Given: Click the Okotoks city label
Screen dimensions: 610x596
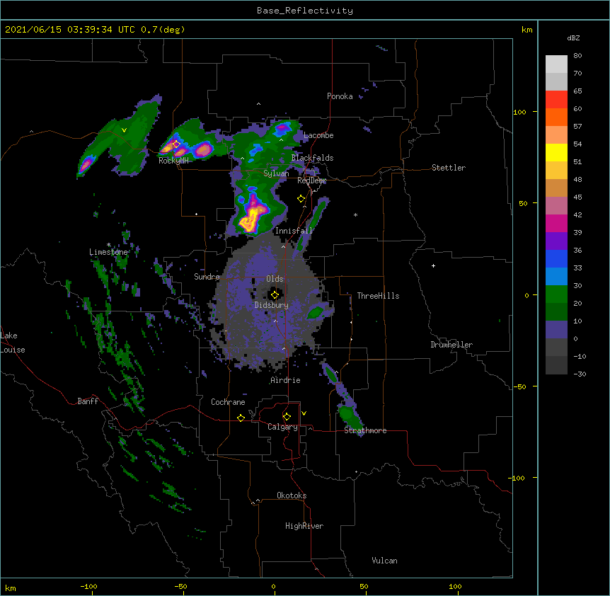Looking at the screenshot, I should click(292, 495).
